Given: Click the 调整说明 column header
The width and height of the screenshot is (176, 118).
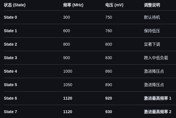Looking at the screenshot, I should (152, 5).
